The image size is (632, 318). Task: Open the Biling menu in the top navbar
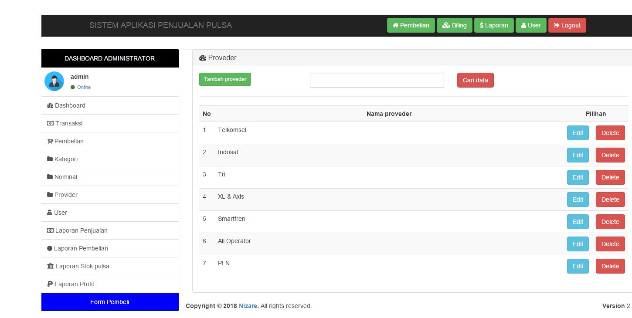click(454, 25)
